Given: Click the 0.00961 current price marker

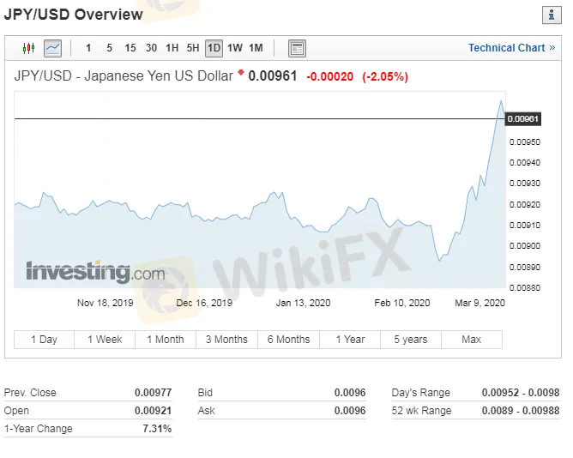Looking at the screenshot, I should click(522, 119).
